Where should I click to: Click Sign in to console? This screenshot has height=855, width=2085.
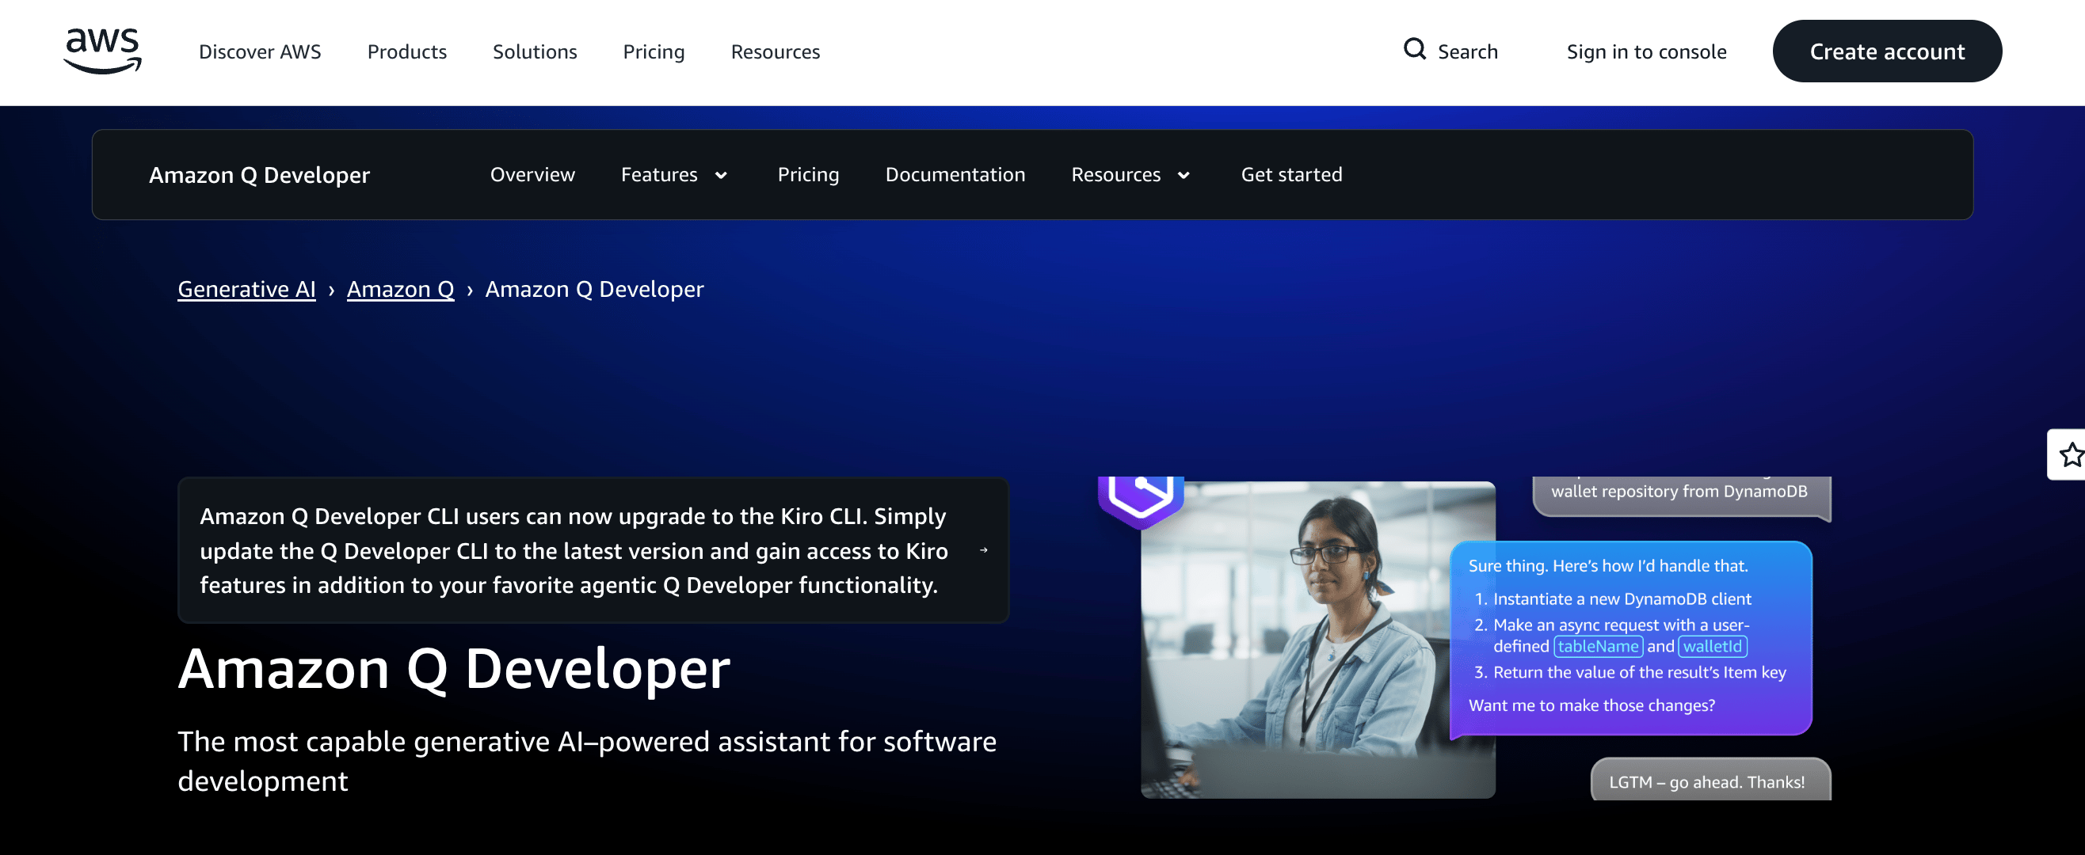point(1646,51)
